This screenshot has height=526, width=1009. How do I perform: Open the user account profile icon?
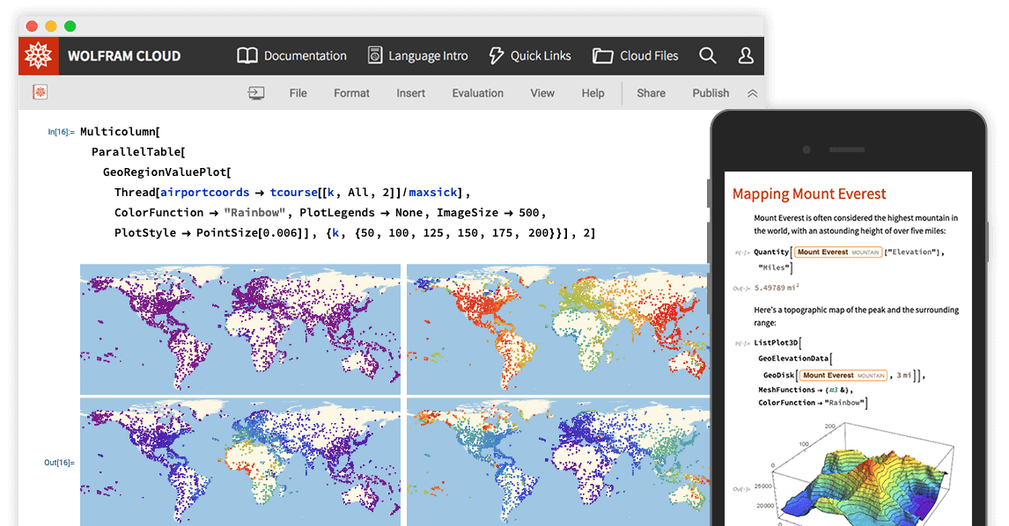tap(745, 55)
